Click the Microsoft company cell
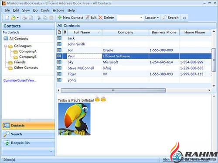Screen dimensions: 218x163 click(126, 62)
